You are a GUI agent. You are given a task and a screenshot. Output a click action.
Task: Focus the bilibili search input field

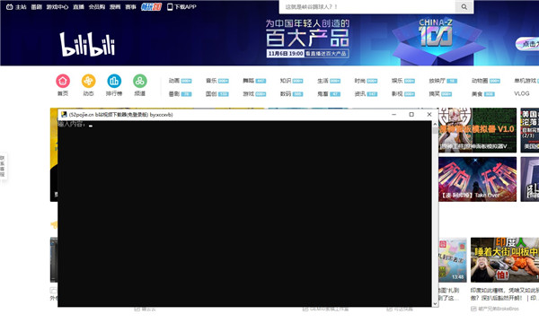pyautogui.click(x=367, y=6)
